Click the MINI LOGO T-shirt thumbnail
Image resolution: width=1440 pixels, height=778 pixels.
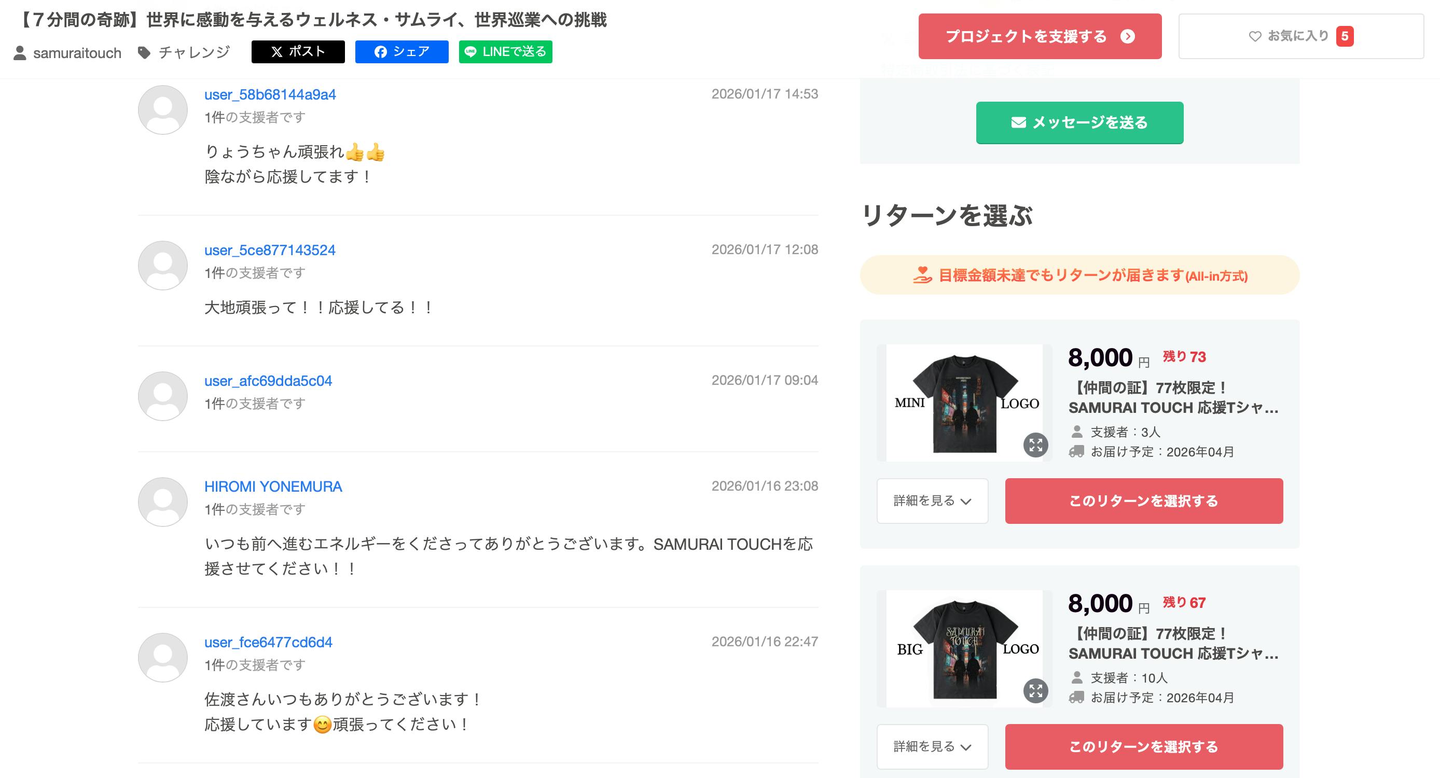pos(964,403)
